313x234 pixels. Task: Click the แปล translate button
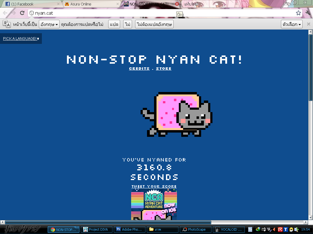[x=114, y=24]
